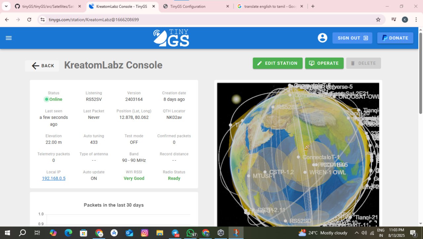Open the hamburger navigation menu
Screen dimensions: 423x239
(x=9, y=38)
